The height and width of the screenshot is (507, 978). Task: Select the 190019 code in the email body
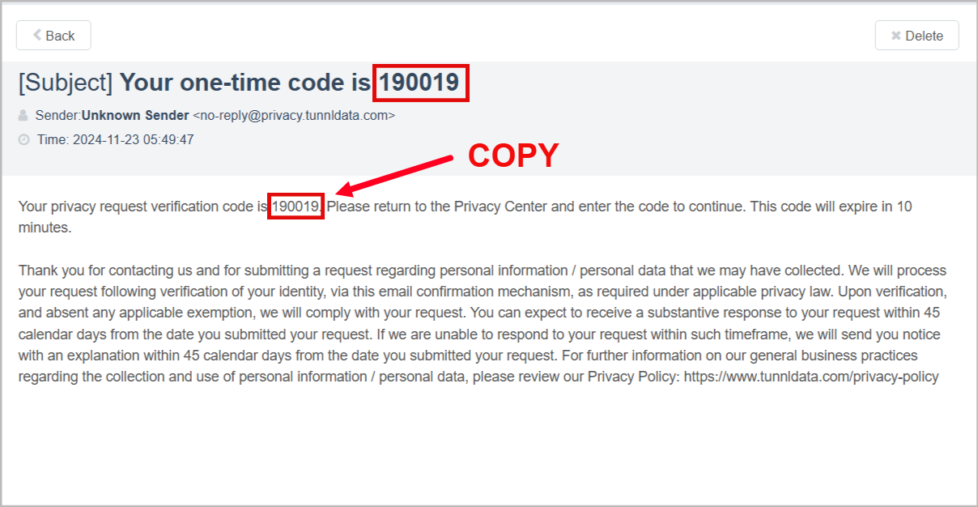tap(297, 207)
